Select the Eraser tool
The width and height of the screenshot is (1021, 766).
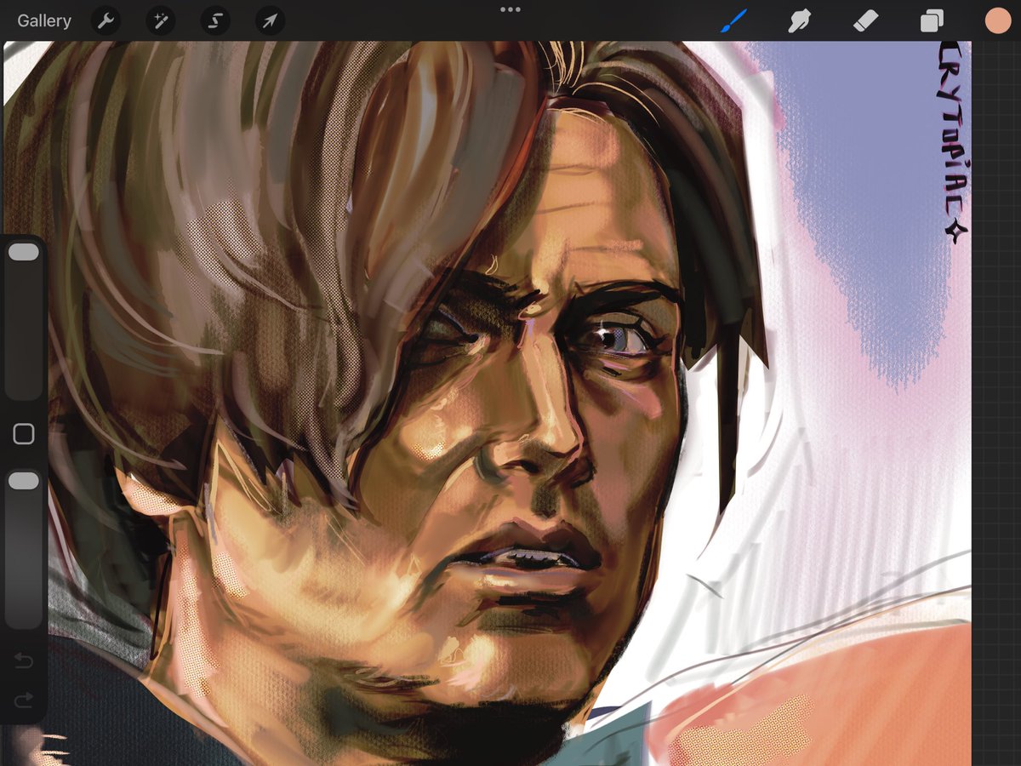point(865,20)
